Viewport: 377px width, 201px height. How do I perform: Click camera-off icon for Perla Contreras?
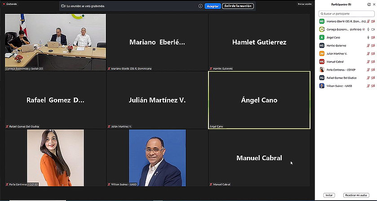(373, 70)
